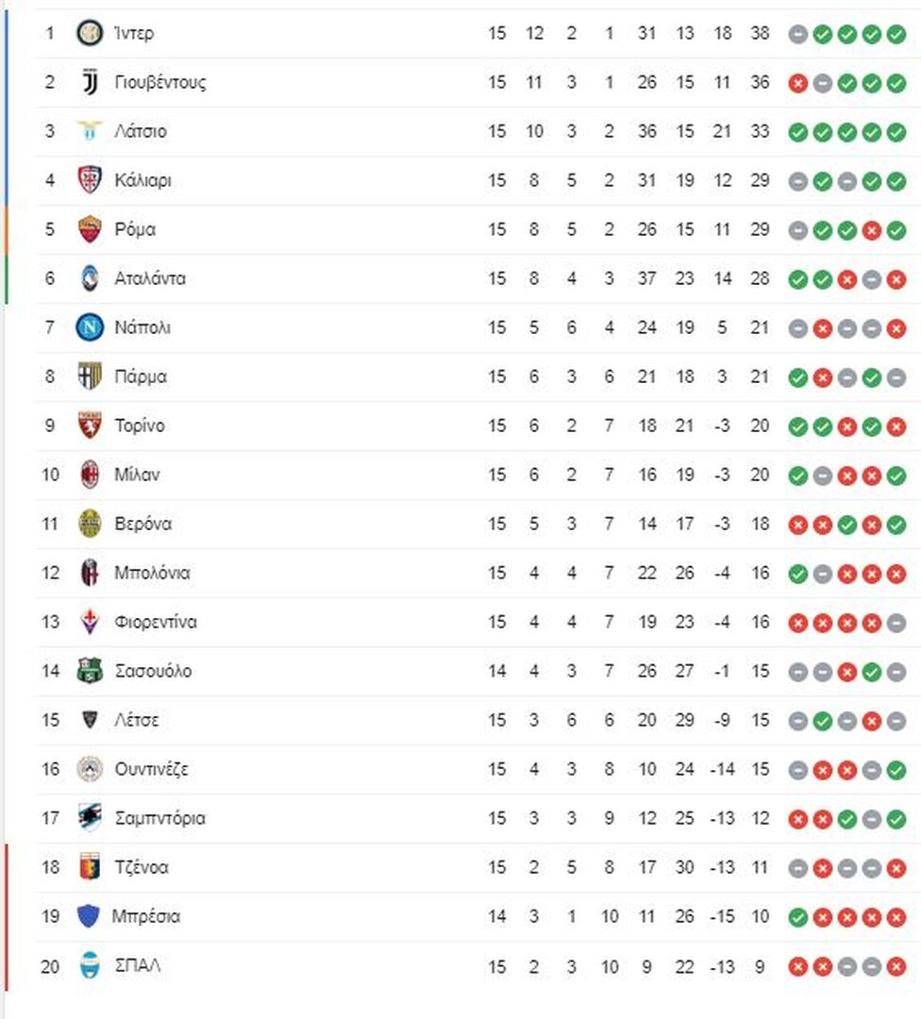Click Brescia's green win form indicator
921x1019 pixels.
coord(797,918)
